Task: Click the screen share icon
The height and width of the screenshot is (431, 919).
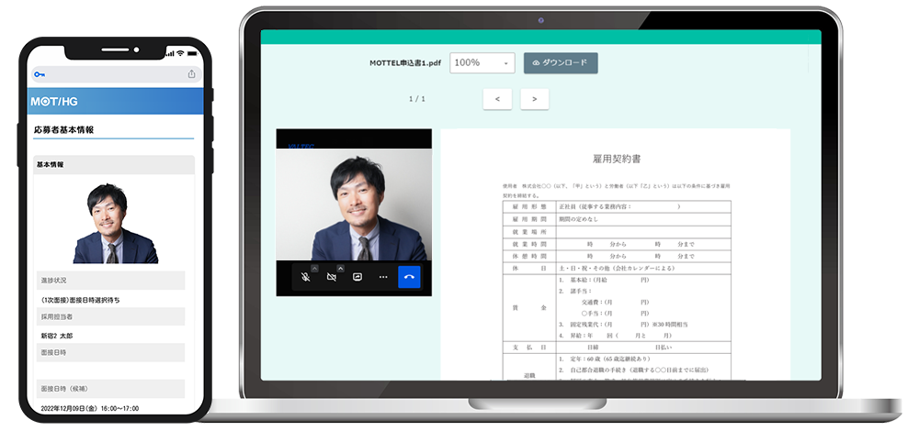Action: click(x=357, y=276)
